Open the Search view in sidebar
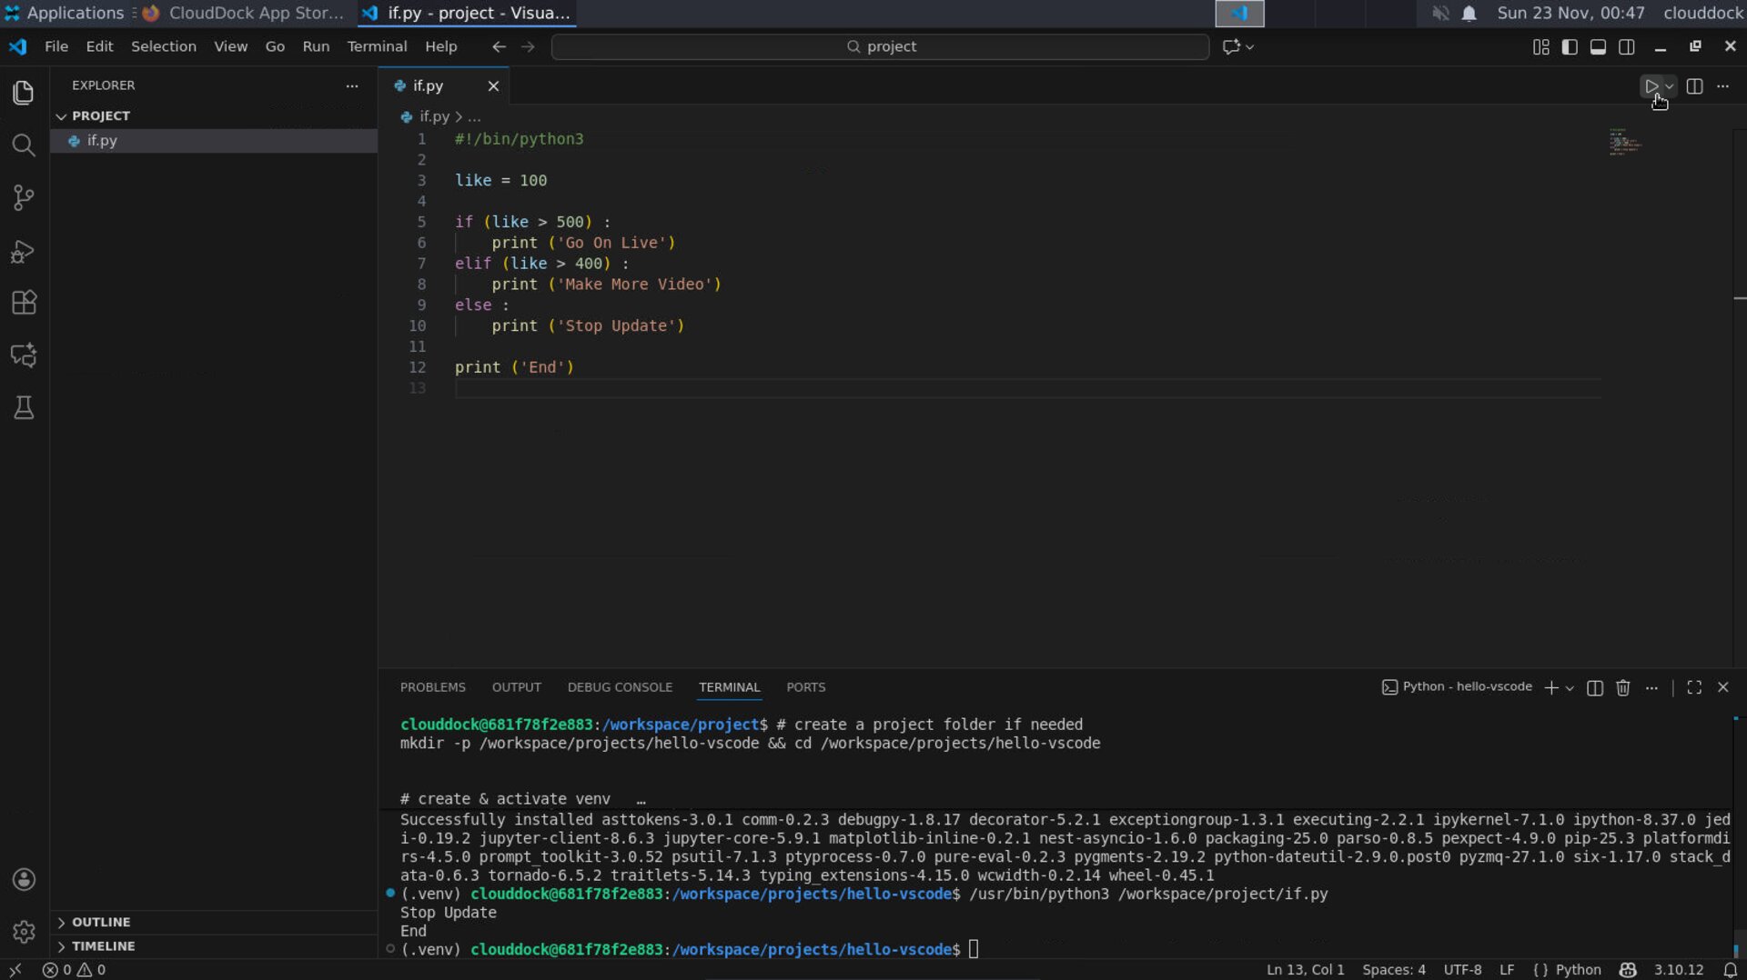 (x=23, y=145)
